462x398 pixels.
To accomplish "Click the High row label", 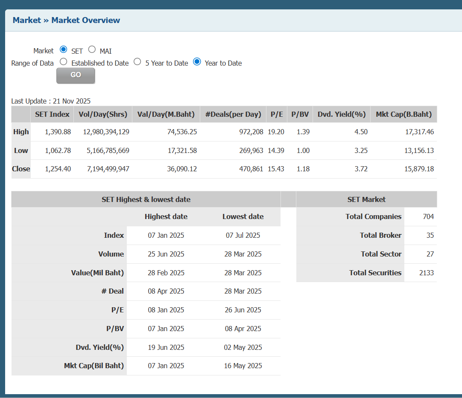I will (x=21, y=132).
